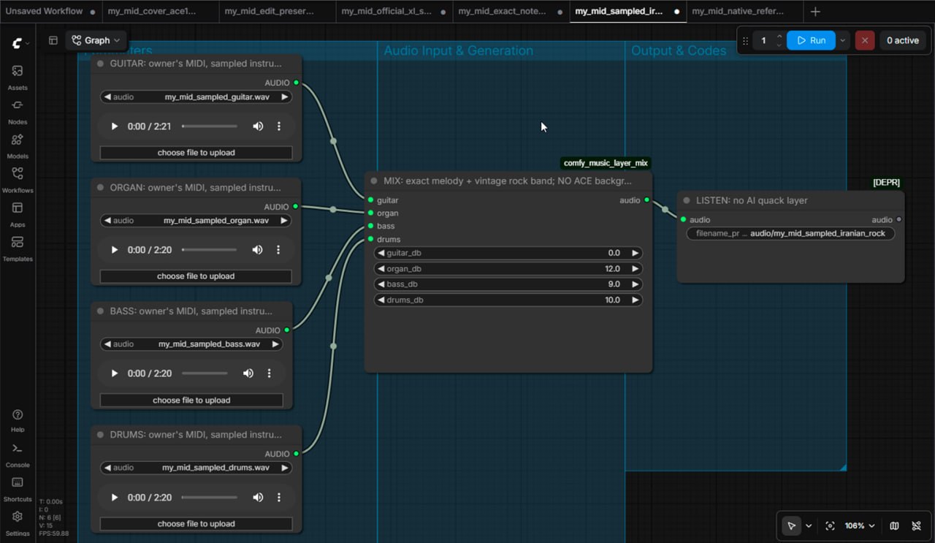Click drums choose file to upload

point(196,524)
